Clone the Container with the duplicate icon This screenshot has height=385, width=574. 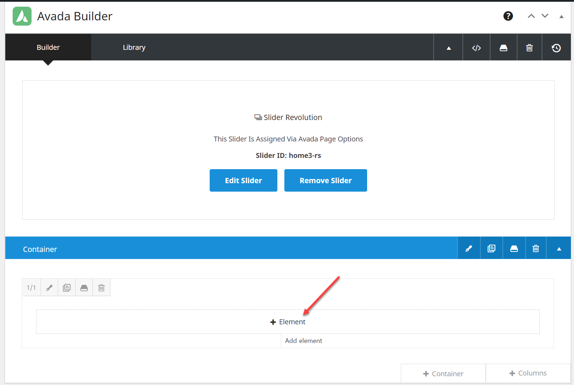click(x=492, y=248)
